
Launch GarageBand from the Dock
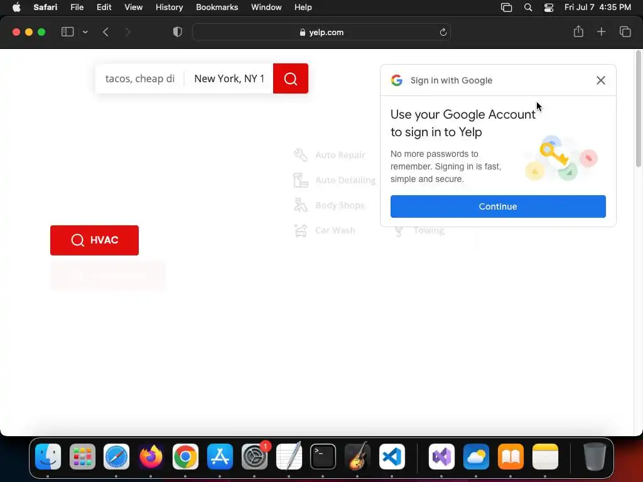[x=357, y=456]
